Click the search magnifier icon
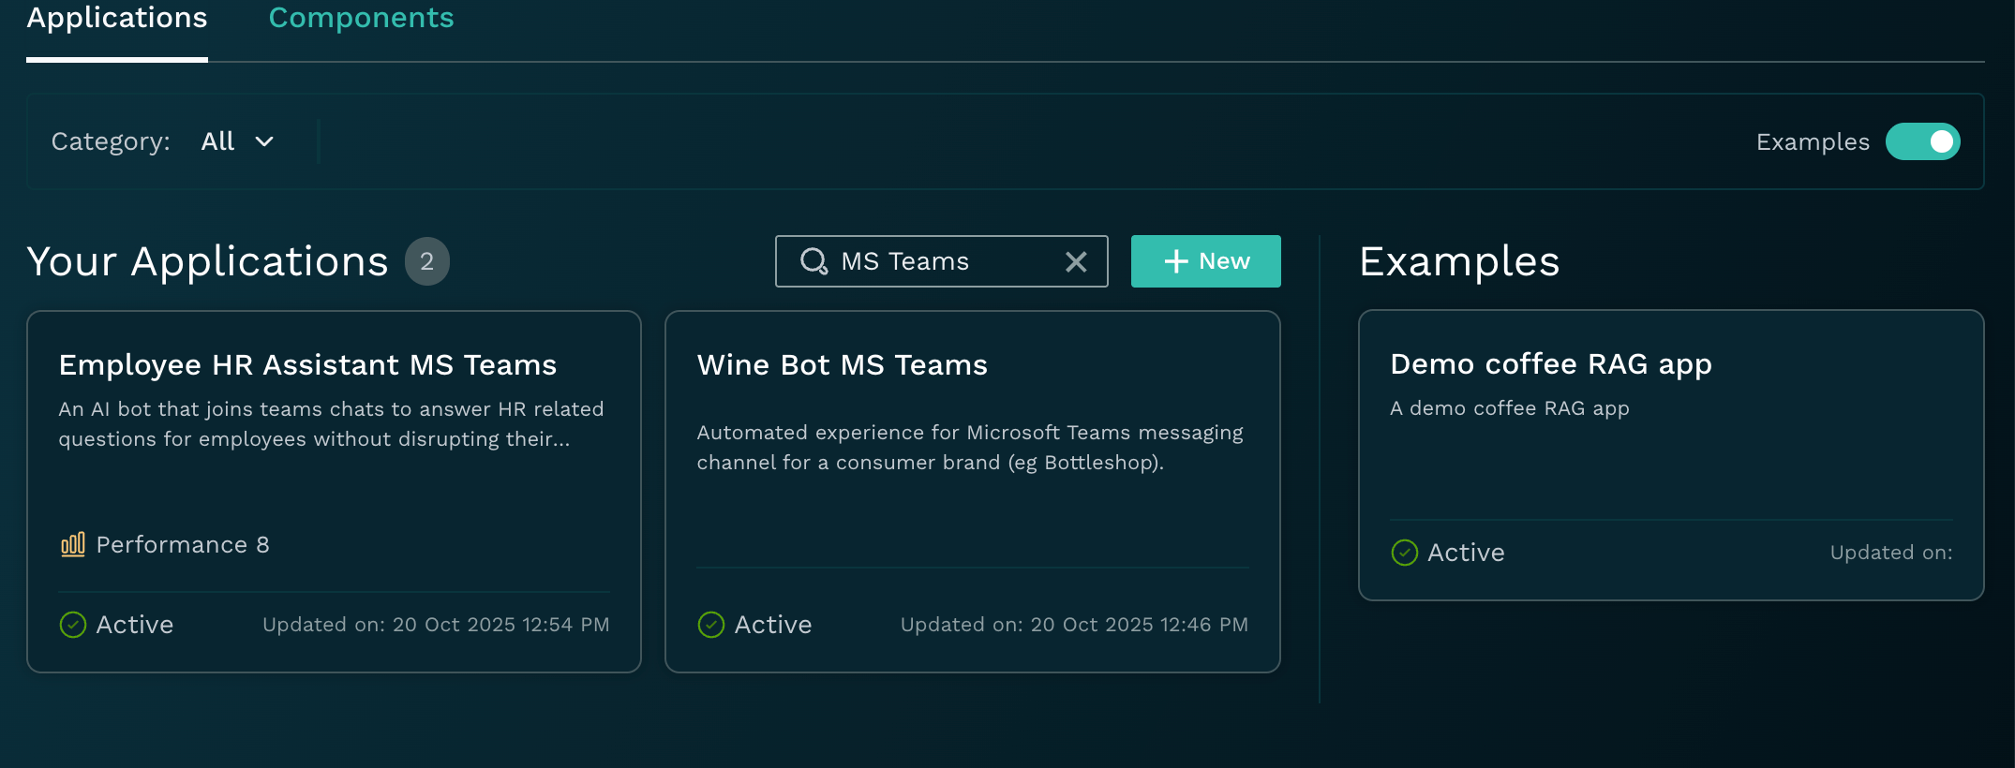The image size is (2015, 768). tap(813, 261)
